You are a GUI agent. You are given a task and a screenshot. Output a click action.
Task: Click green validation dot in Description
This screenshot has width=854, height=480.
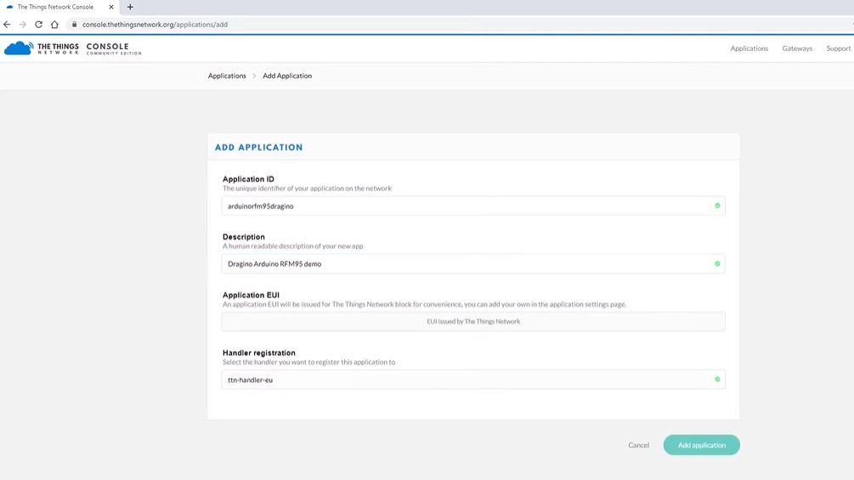(717, 264)
